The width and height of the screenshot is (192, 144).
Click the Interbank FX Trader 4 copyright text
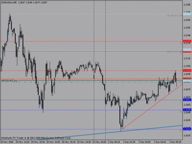[x=36, y=138]
